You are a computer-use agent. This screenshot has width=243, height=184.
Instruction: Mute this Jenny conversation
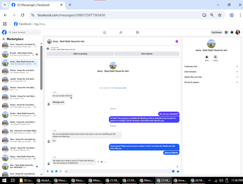(207, 57)
